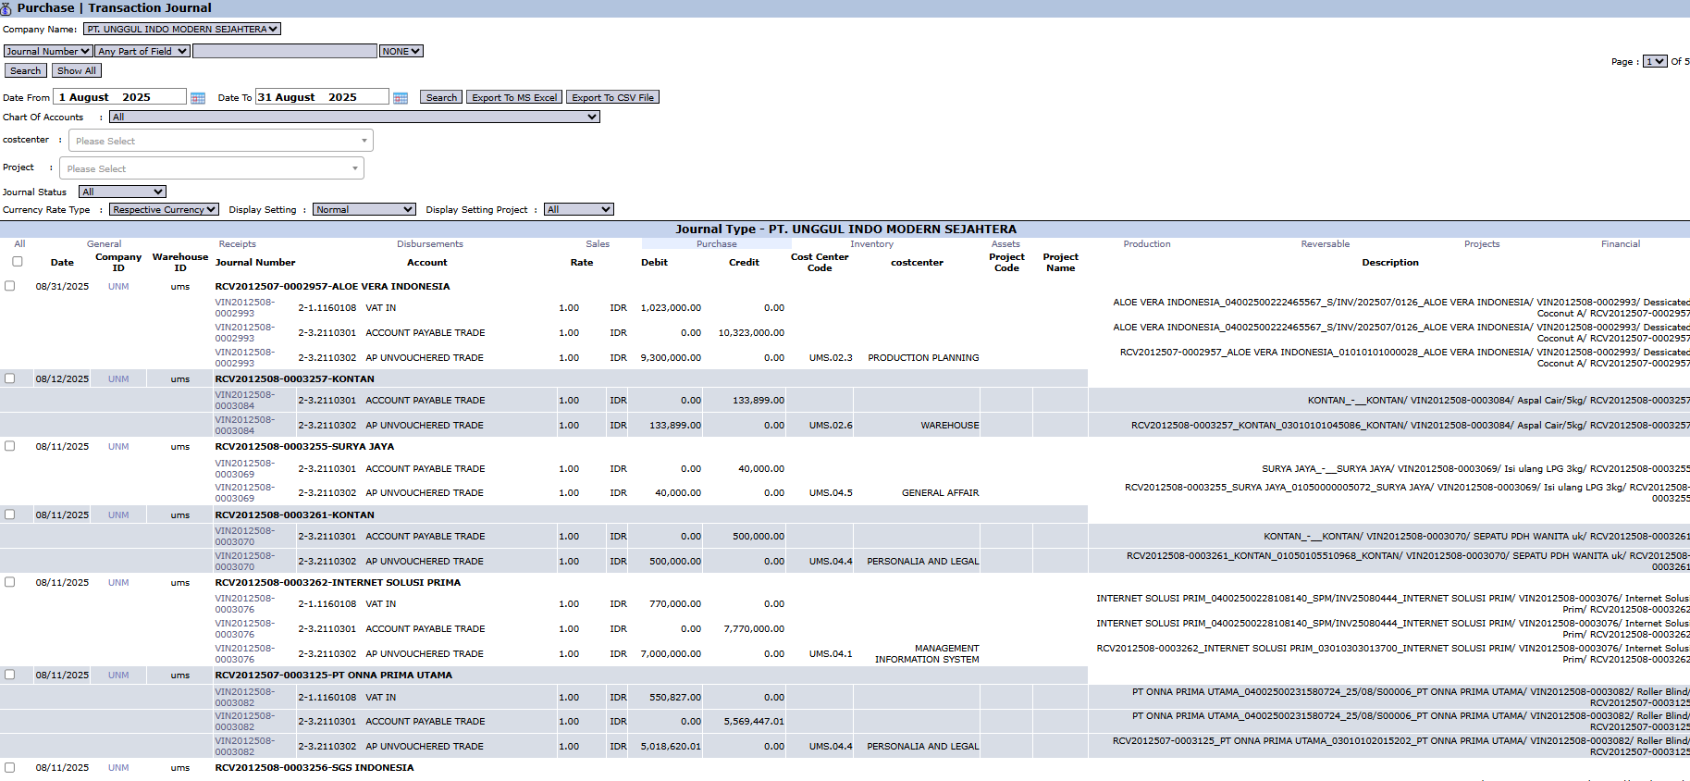The width and height of the screenshot is (1690, 781).
Task: Change page number using Page dropdown
Action: (x=1654, y=62)
